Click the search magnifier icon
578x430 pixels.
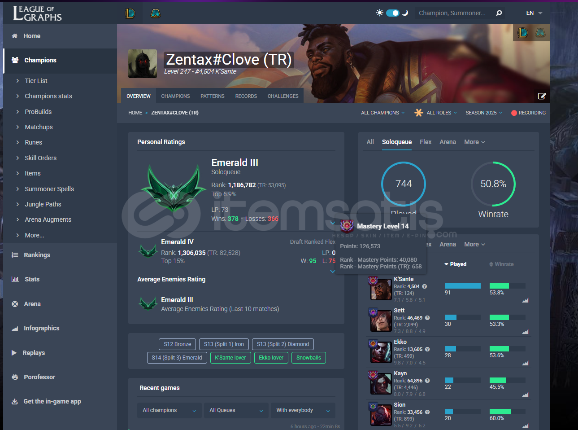499,13
